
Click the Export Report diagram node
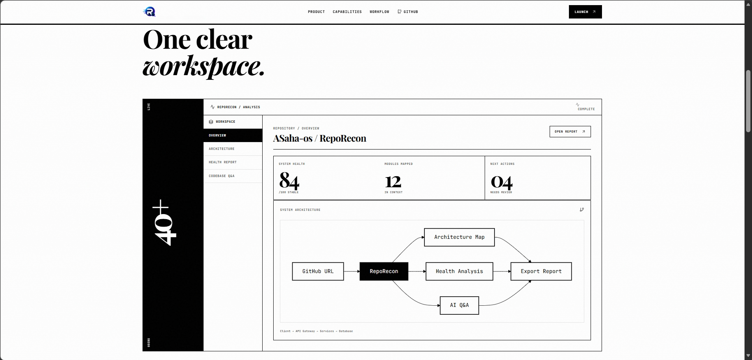[x=541, y=271]
